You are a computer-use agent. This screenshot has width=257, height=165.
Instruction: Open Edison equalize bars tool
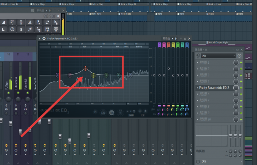point(29,22)
